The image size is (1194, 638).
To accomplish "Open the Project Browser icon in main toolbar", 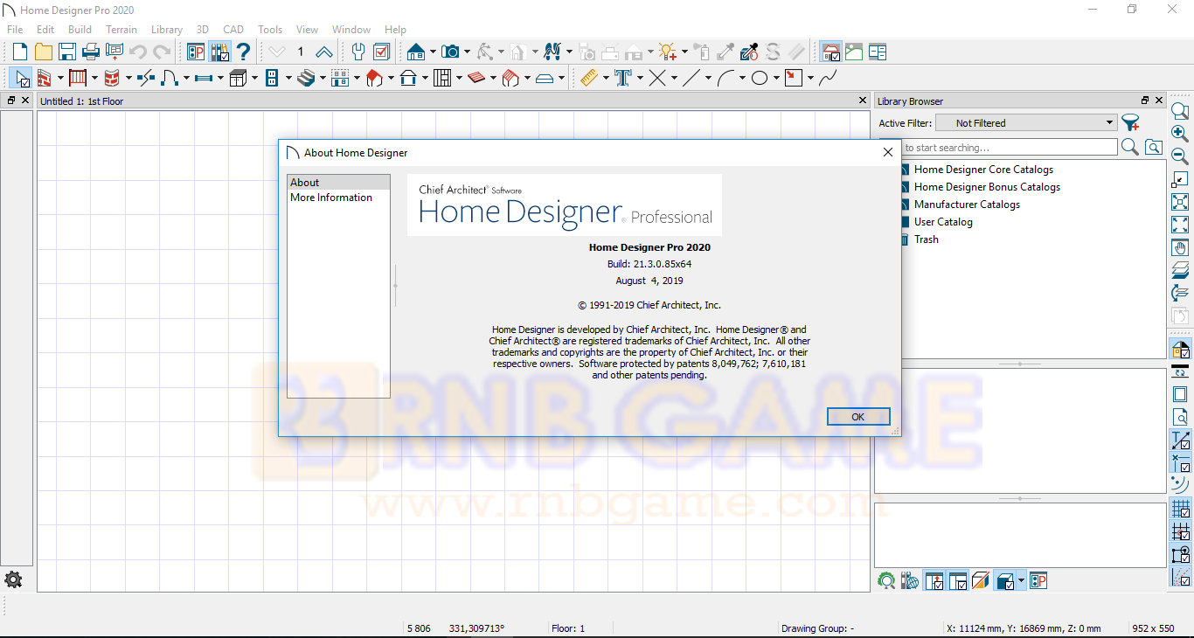I will 196,52.
